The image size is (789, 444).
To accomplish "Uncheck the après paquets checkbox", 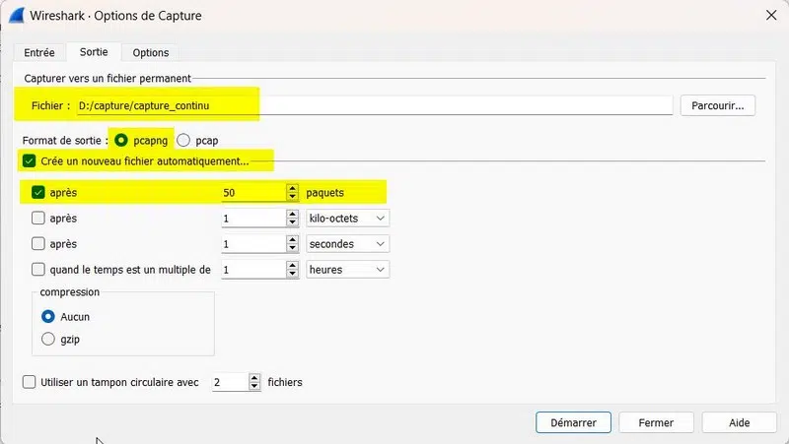I will (38, 192).
